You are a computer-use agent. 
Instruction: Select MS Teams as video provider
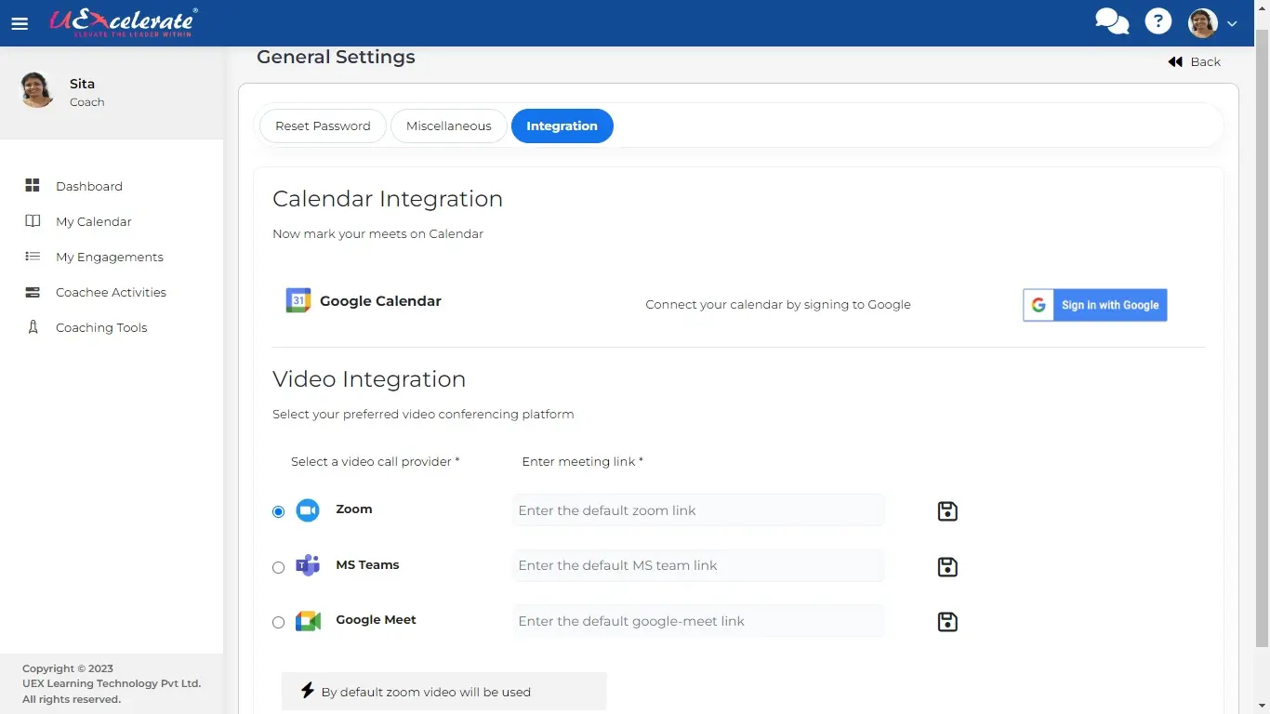point(279,567)
